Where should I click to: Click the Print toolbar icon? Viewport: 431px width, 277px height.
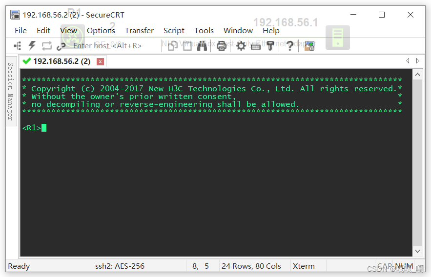click(222, 45)
